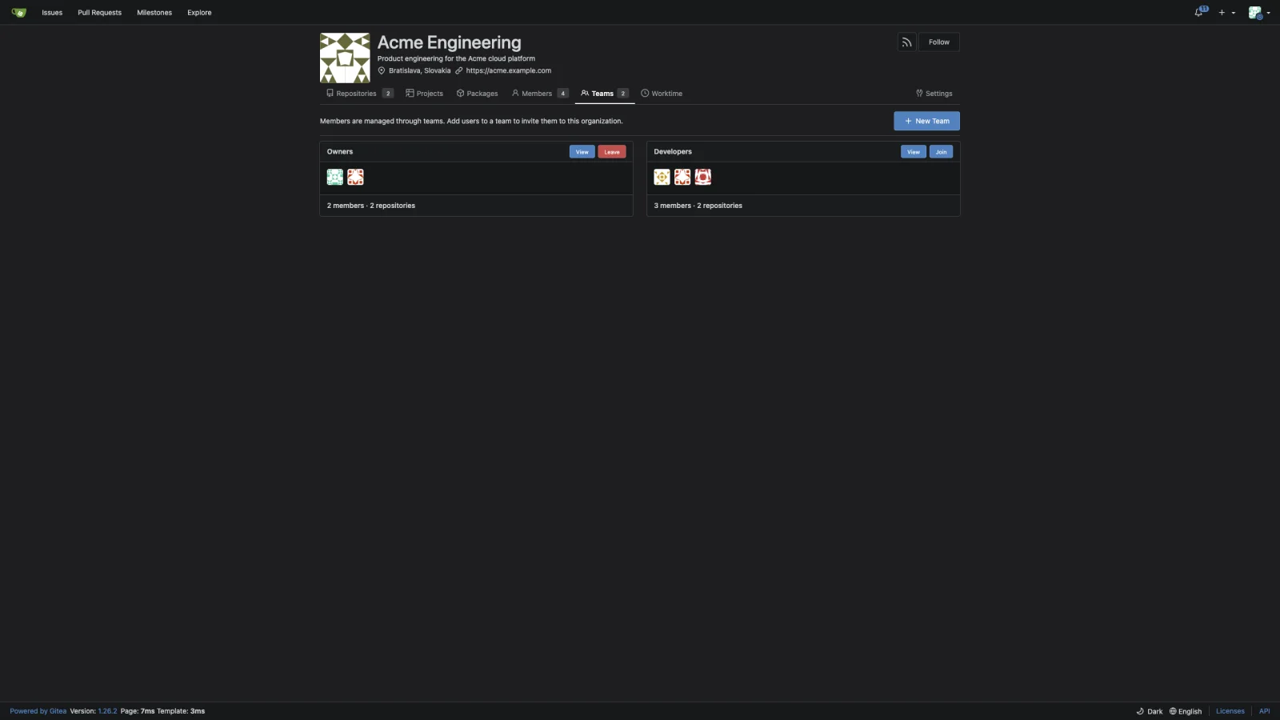Open notifications bell showing 11
The width and height of the screenshot is (1280, 720).
tap(1200, 12)
